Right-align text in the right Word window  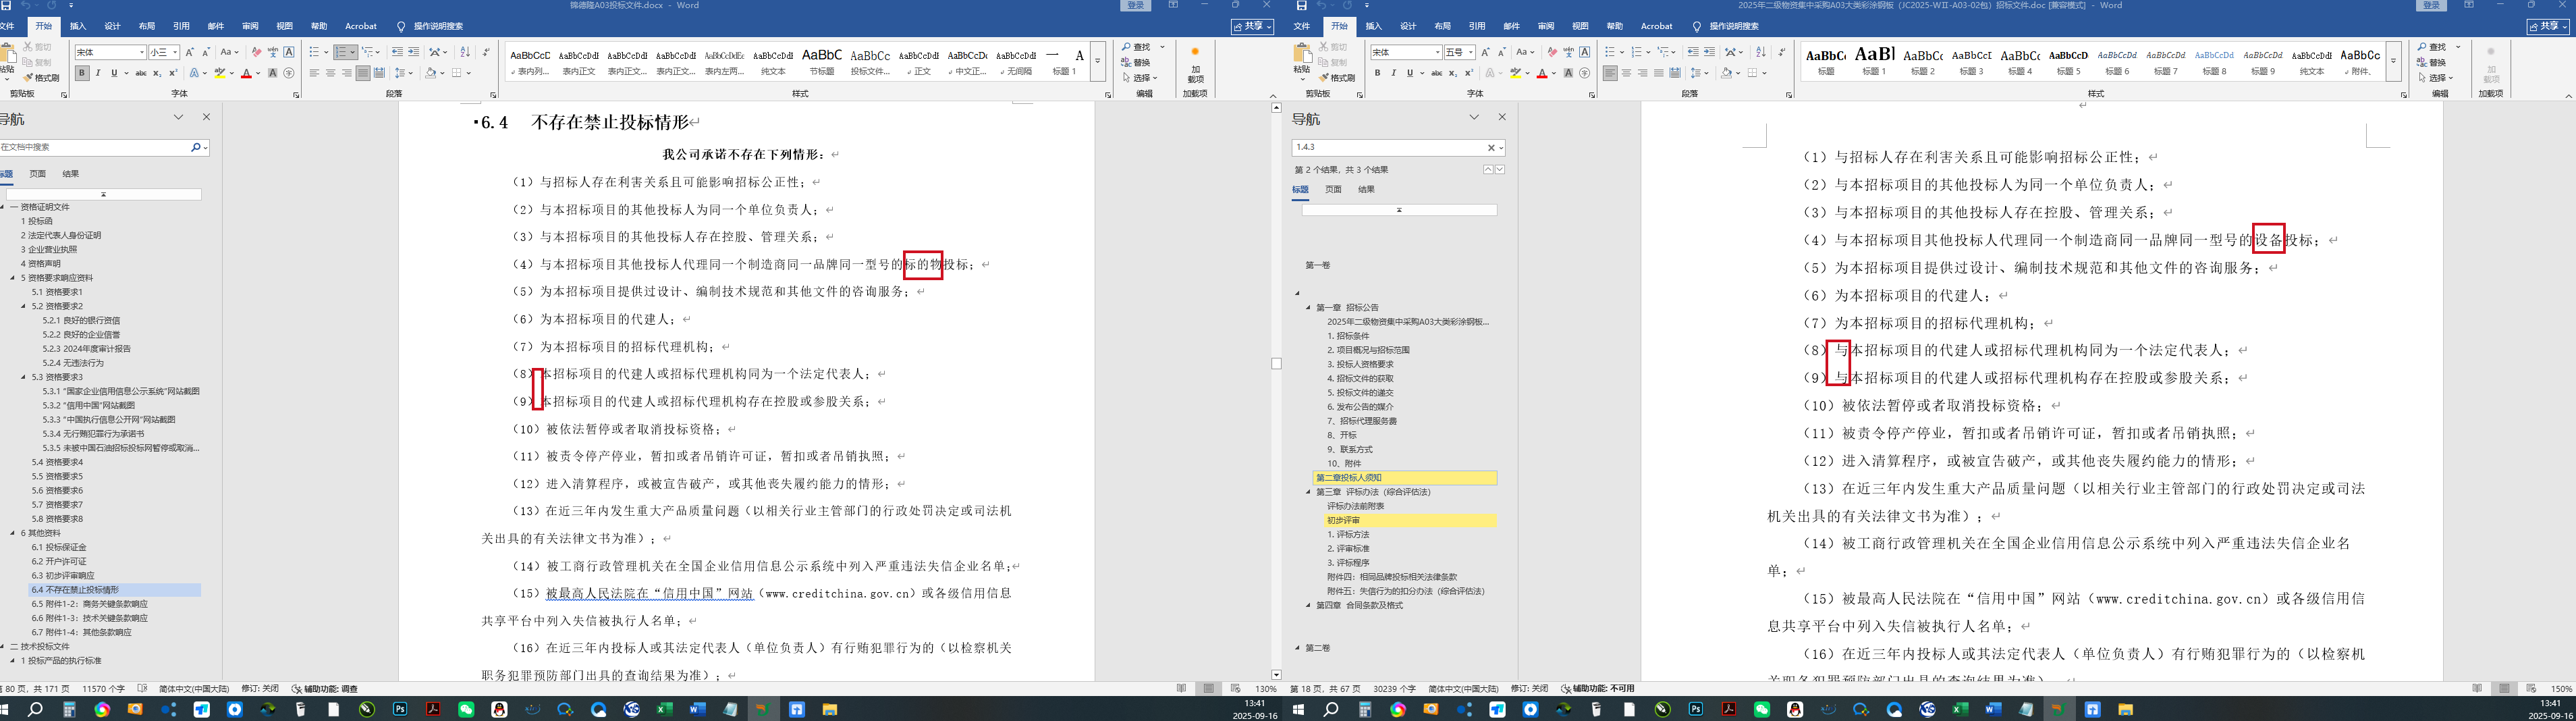click(x=1642, y=73)
